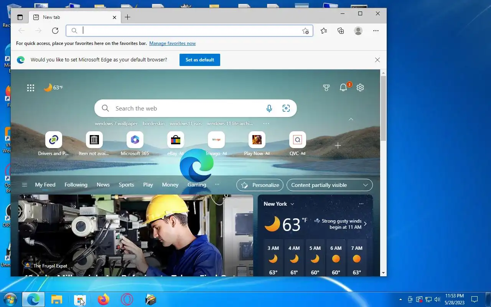The image size is (491, 307).
Task: Open Play Now ad quick link
Action: point(257,144)
